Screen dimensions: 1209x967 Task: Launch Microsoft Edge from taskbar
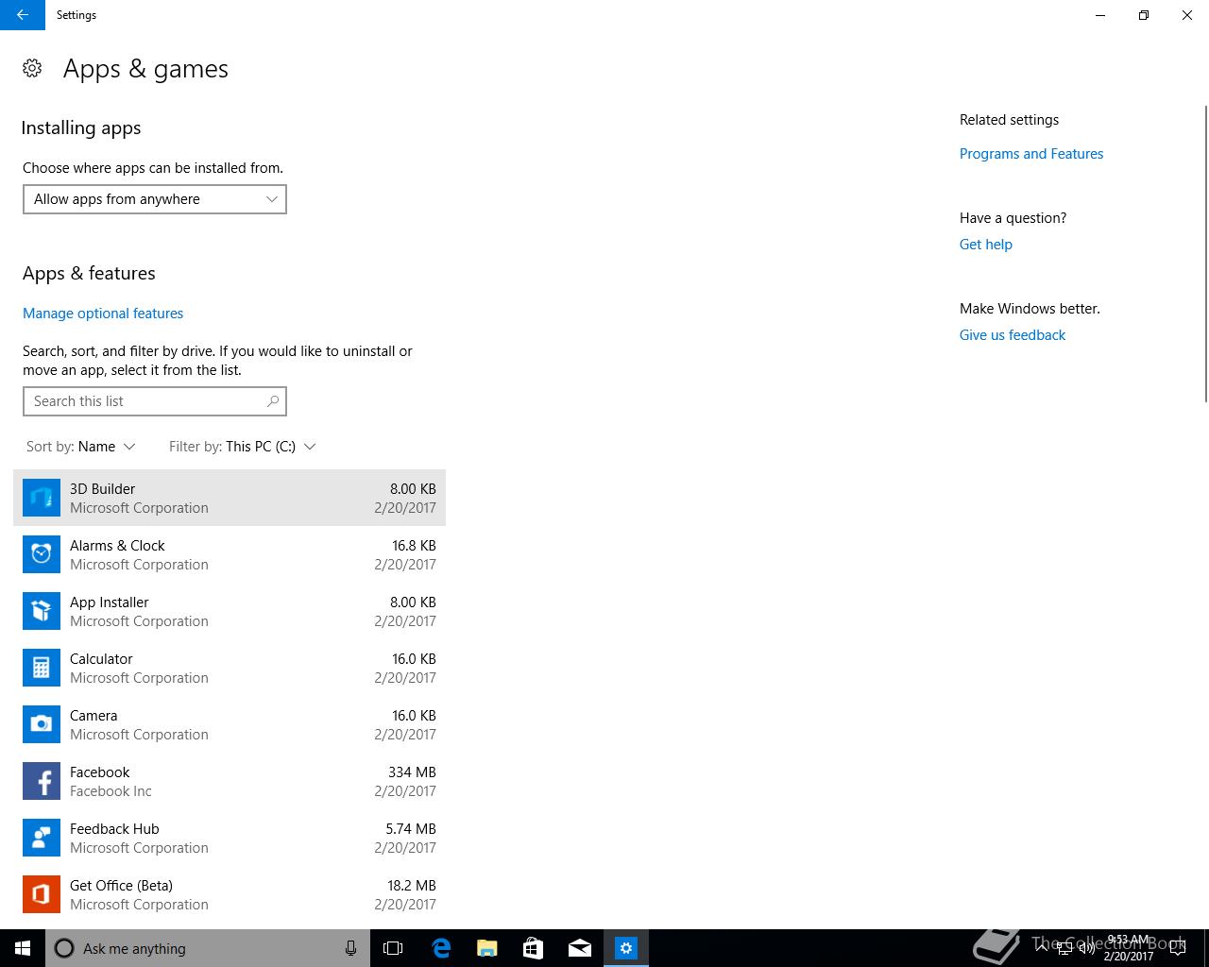[441, 948]
